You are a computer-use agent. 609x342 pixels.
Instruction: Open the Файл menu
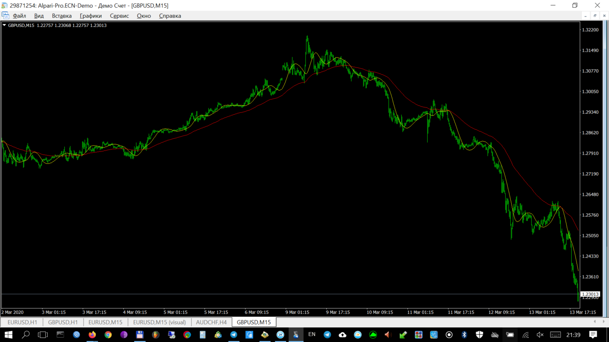tap(19, 16)
